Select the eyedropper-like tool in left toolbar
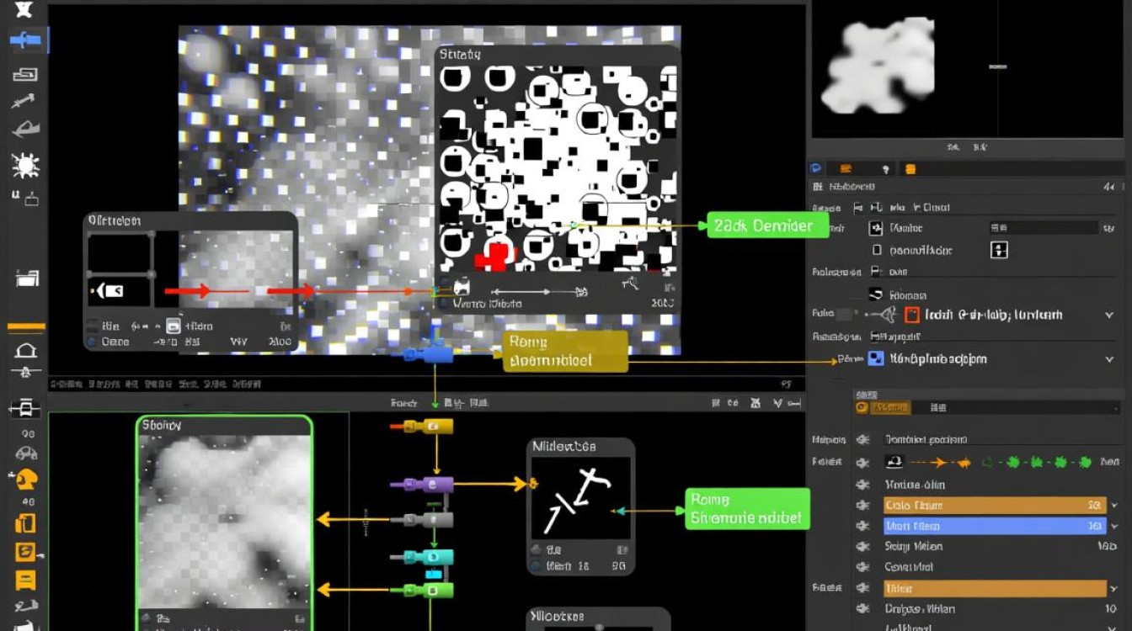Viewport: 1132px width, 631px height. coord(24,102)
